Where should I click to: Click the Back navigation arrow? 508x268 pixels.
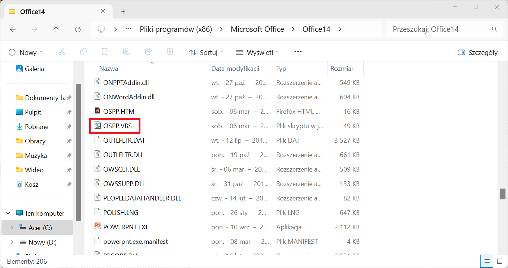click(13, 29)
